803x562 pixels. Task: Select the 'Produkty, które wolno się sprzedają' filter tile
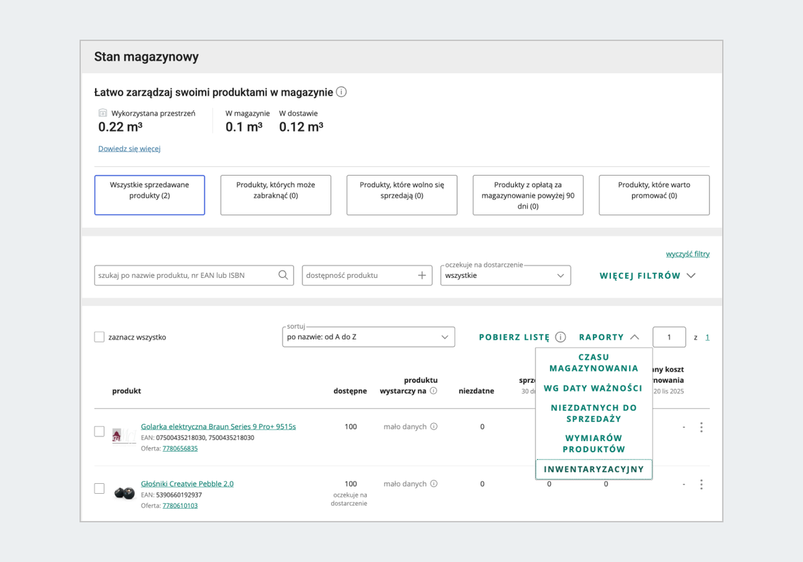pos(401,195)
